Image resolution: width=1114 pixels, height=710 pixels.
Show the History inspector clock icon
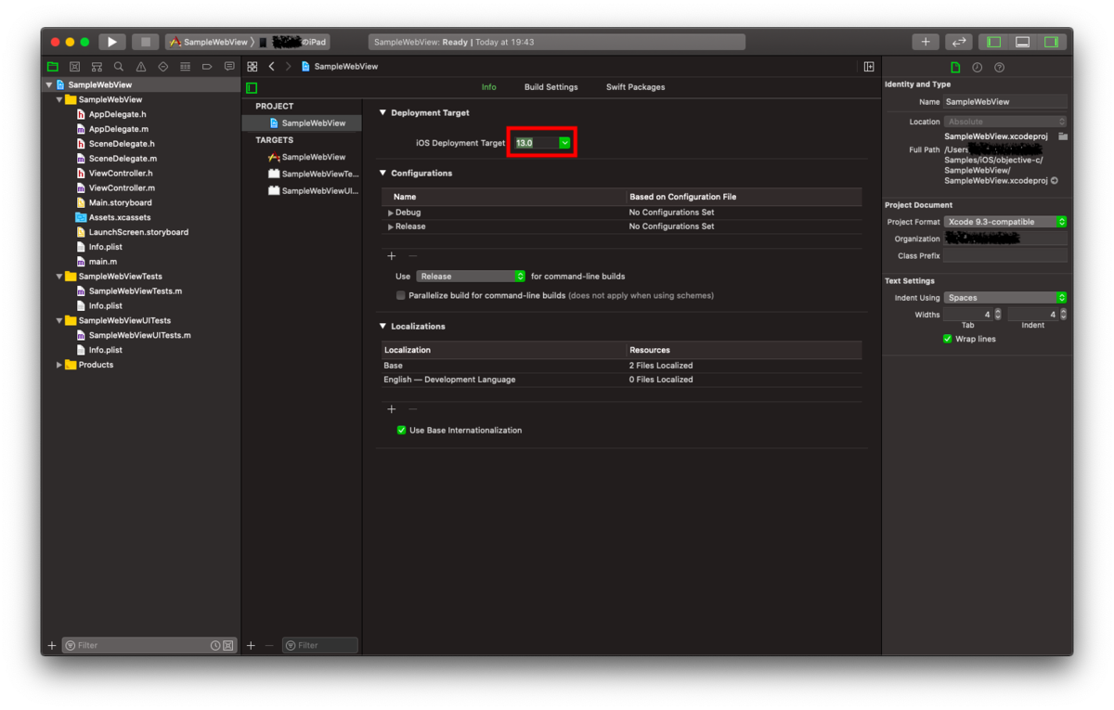pos(978,68)
